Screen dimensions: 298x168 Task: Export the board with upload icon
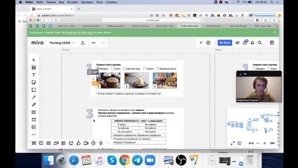point(83,42)
